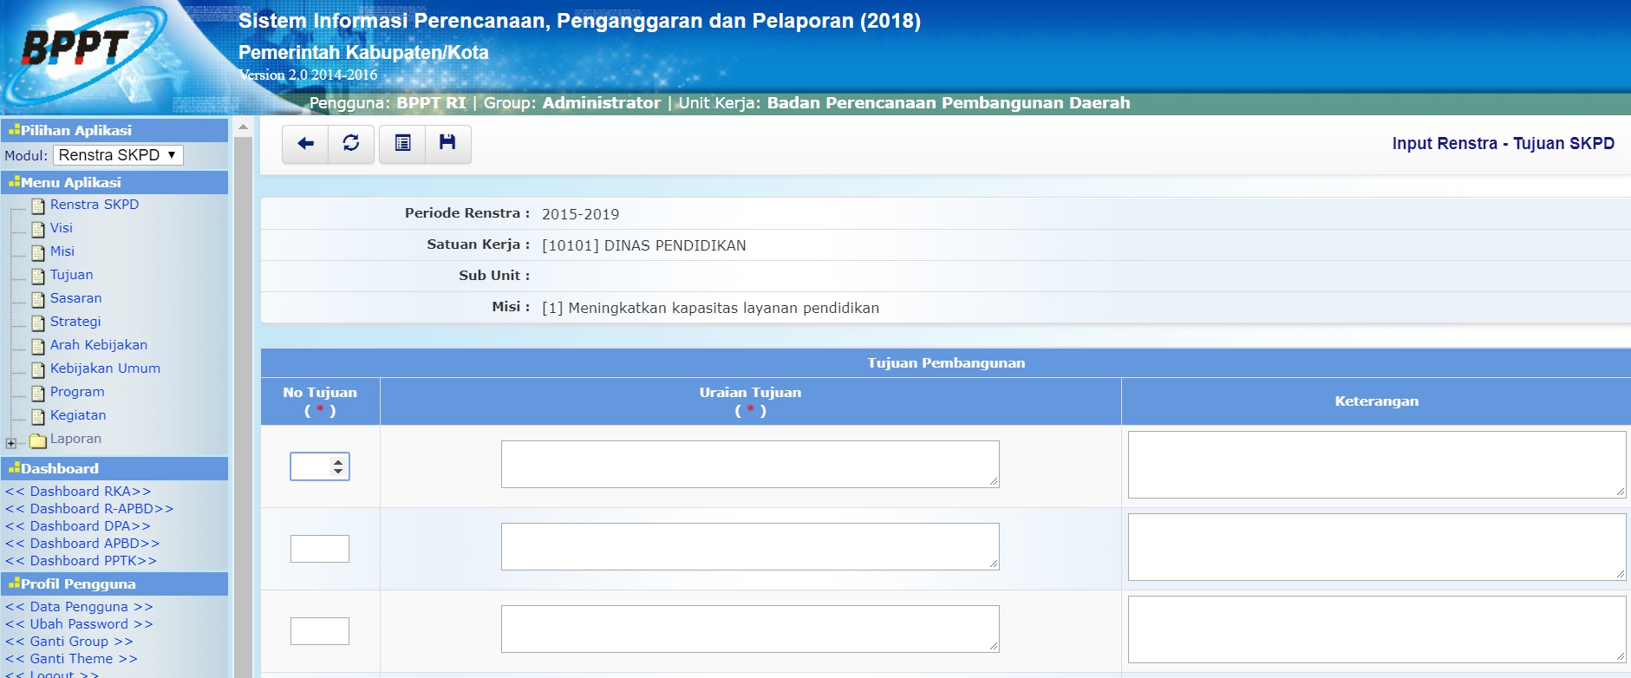Screen dimensions: 1631x678
Task: Click the sidebar scrollbar up arrow
Action: (243, 127)
